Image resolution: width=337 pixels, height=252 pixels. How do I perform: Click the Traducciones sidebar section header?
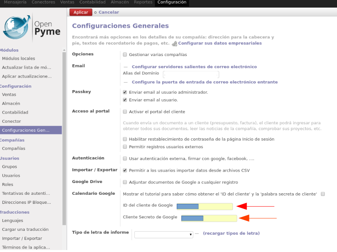click(15, 212)
